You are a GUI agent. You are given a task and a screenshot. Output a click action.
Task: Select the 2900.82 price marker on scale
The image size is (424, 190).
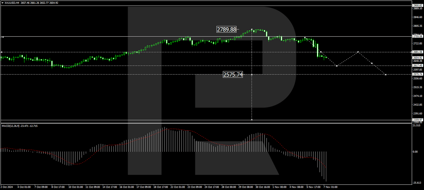click(418, 5)
